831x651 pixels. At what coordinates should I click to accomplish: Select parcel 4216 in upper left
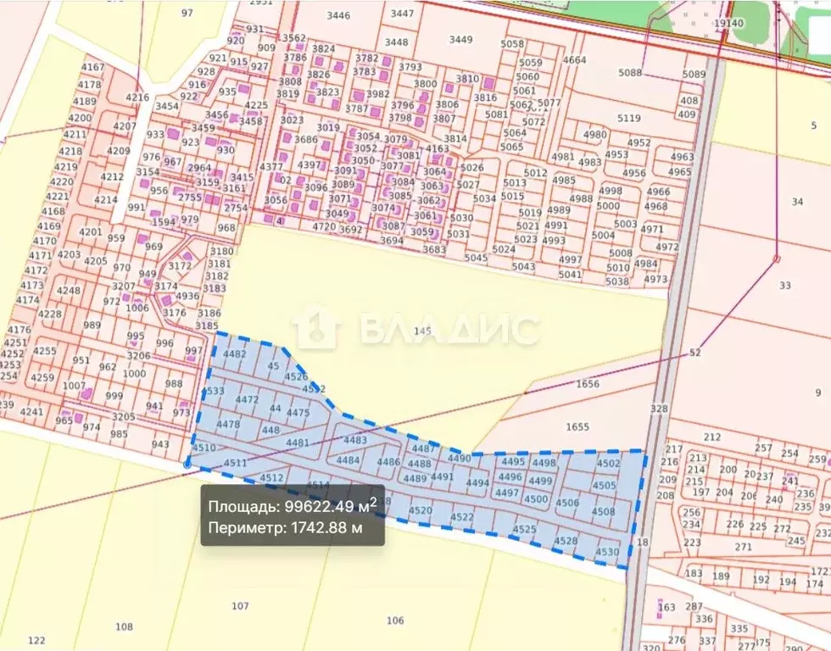(137, 97)
